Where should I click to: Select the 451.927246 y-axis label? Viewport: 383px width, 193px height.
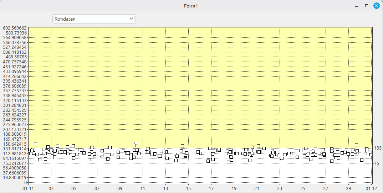[14, 67]
